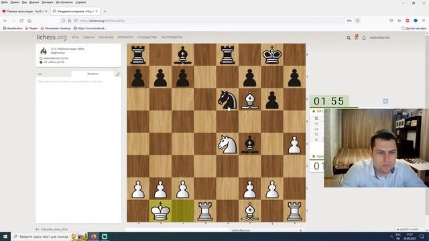
Task: Open the Файл menu
Action: pos(5,2)
